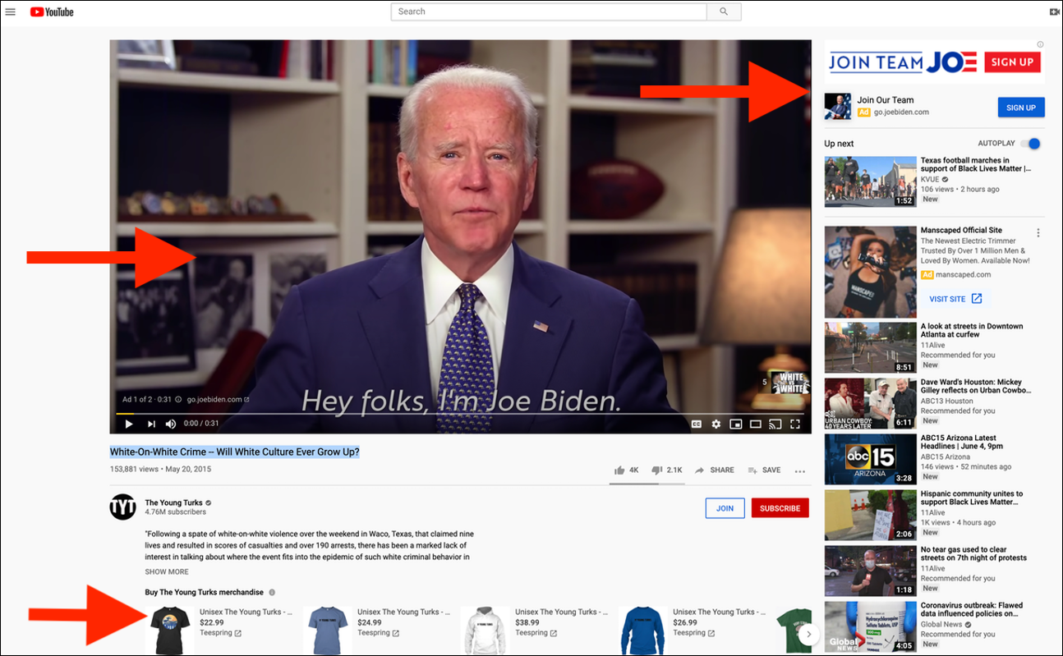Open No tear gas used video thumbnail

tap(870, 571)
